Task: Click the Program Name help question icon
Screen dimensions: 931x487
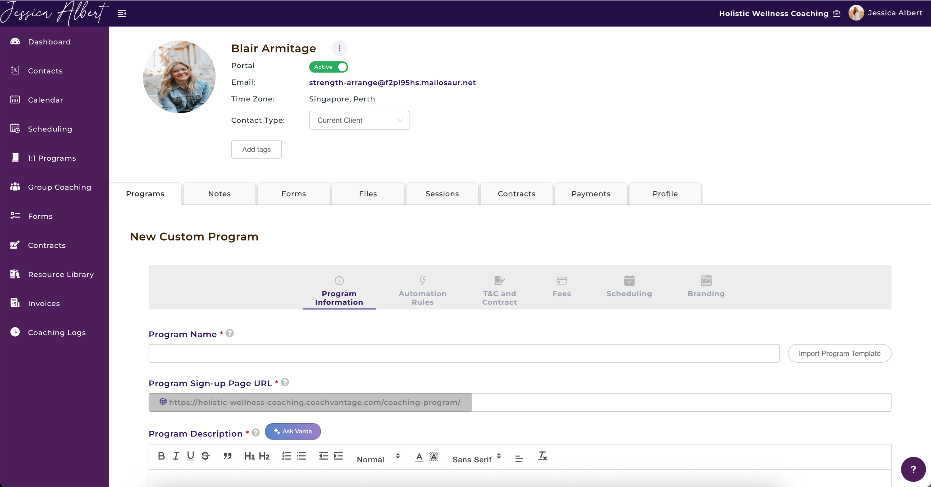Action: point(230,334)
